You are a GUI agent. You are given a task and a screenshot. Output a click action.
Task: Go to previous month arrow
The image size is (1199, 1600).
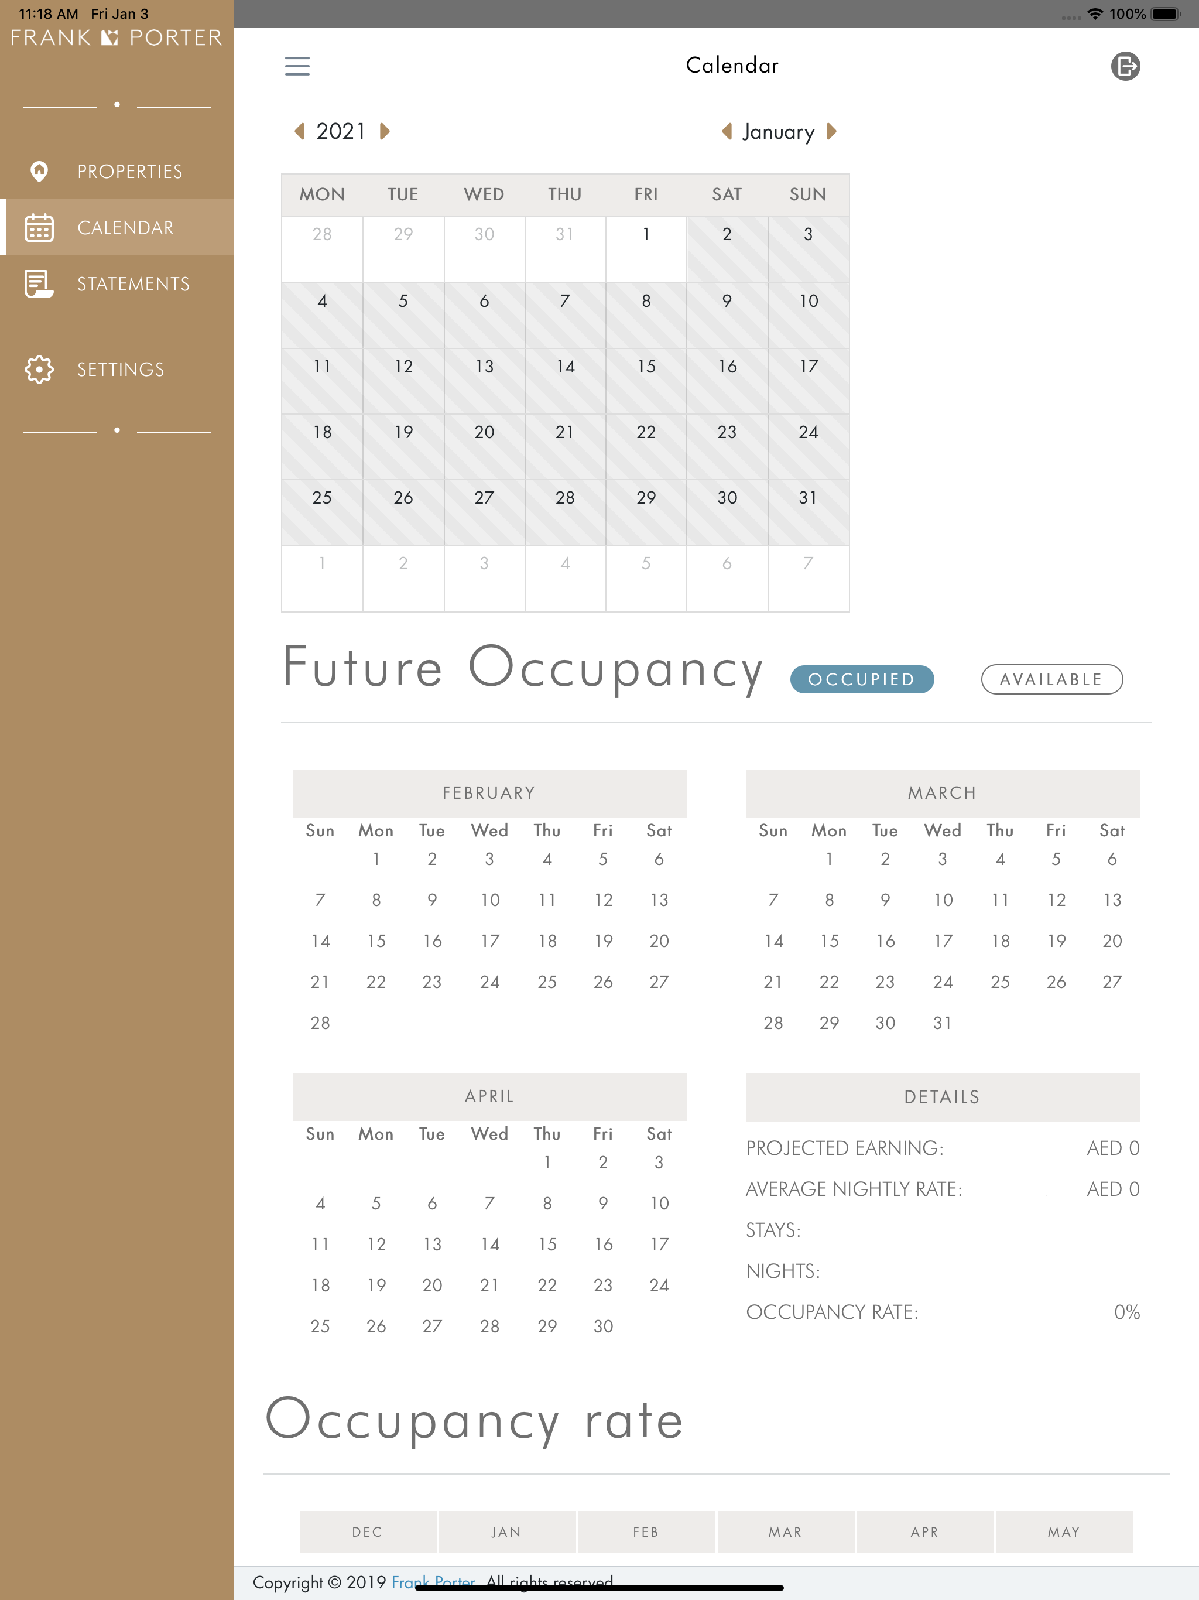[727, 131]
